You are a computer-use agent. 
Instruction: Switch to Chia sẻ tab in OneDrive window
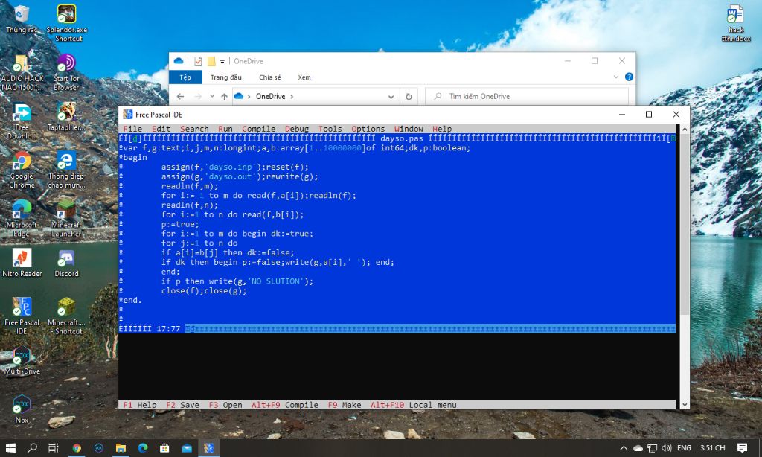(269, 77)
